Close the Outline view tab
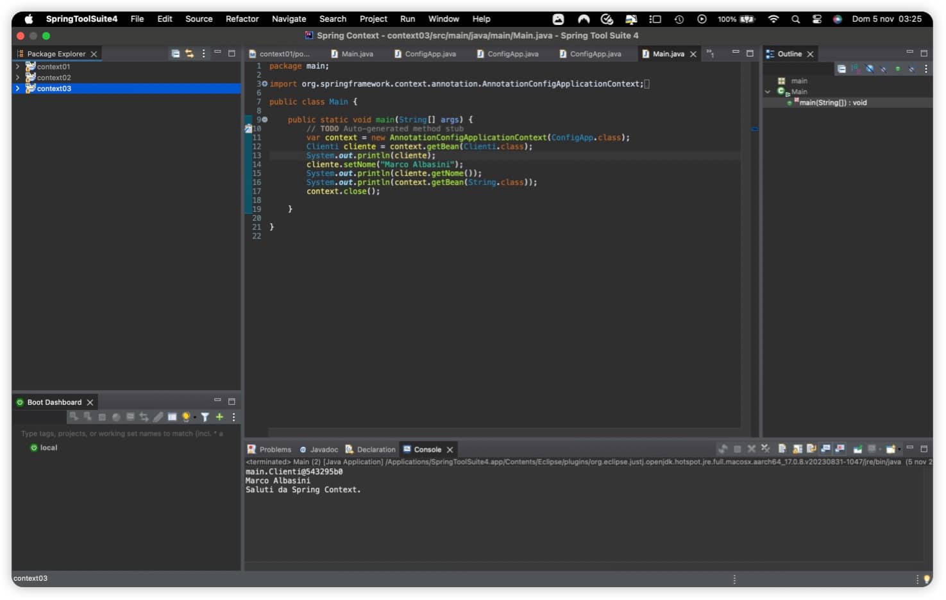 810,55
